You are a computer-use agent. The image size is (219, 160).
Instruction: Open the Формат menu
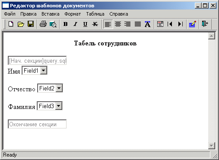point(73,14)
